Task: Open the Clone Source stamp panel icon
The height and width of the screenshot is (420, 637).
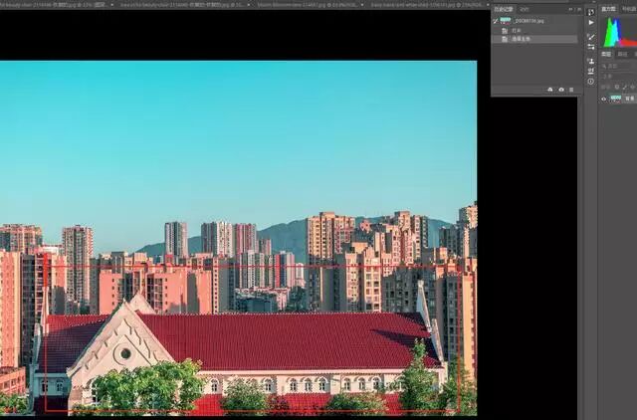Action: [x=590, y=62]
